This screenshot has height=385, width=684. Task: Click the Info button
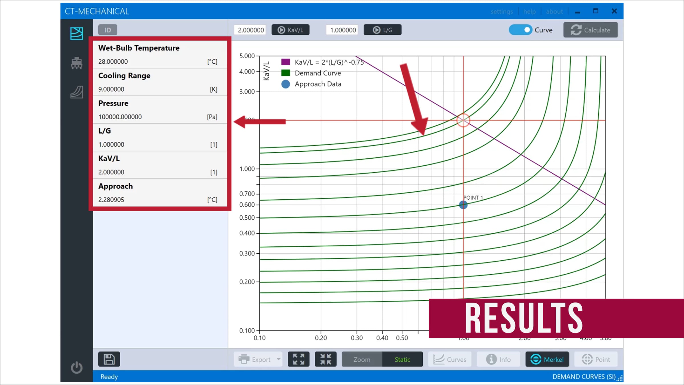point(498,359)
